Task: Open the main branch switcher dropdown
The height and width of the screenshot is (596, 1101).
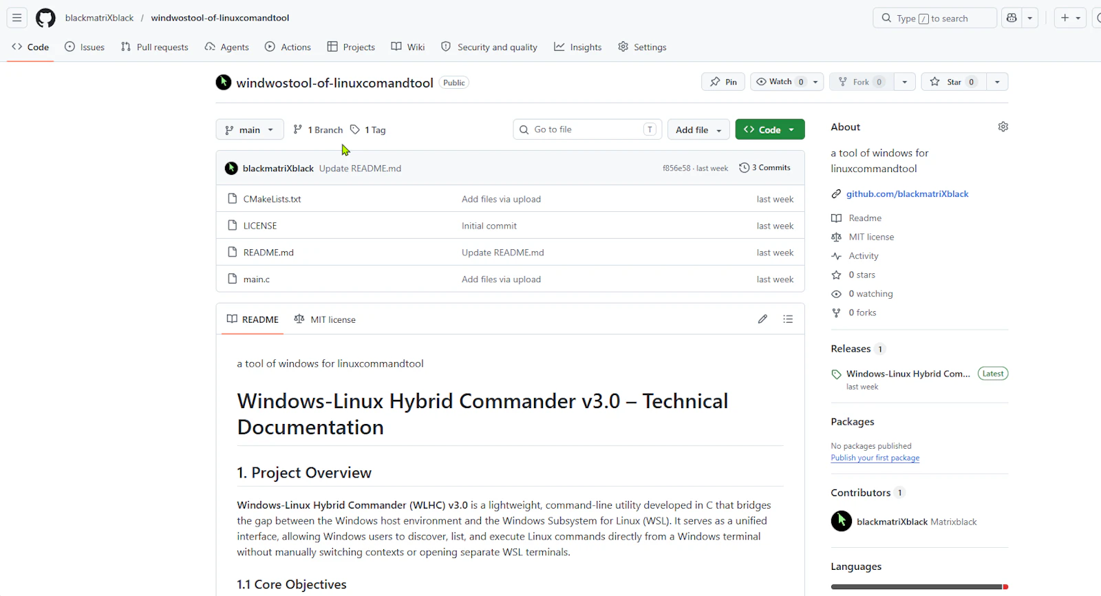Action: tap(250, 129)
